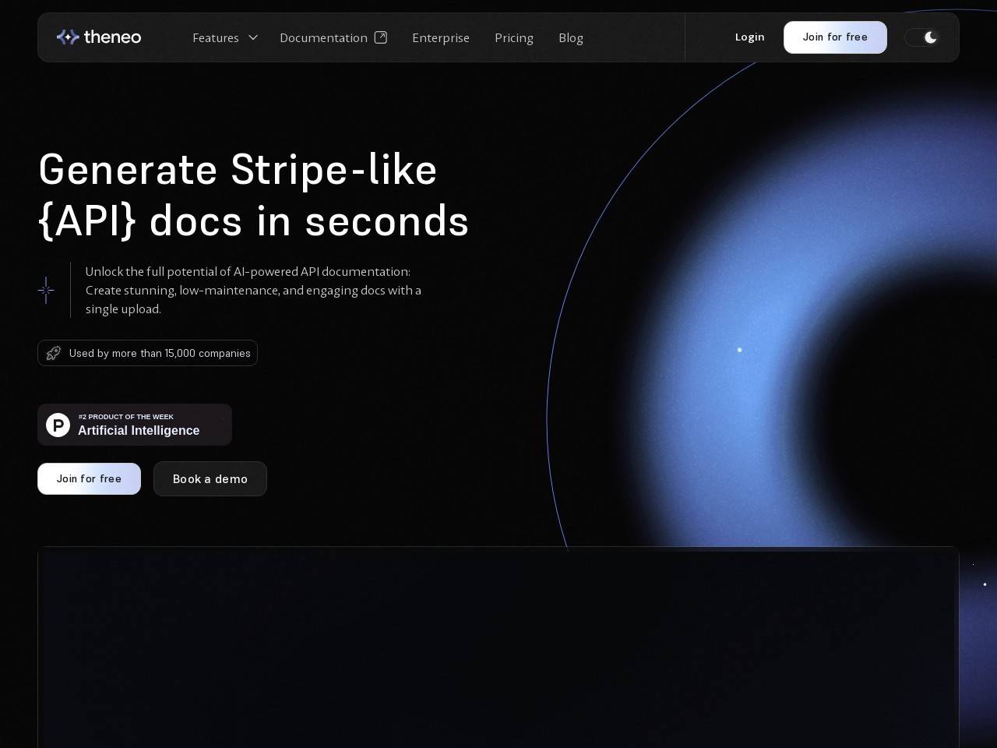This screenshot has height=748, width=997.
Task: Click the Login link
Action: pyautogui.click(x=749, y=37)
